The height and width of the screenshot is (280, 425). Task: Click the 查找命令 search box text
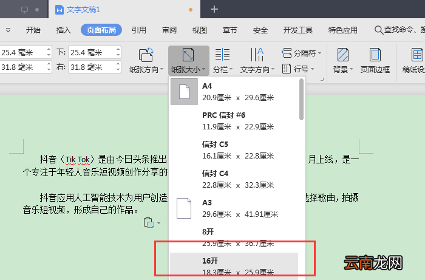click(x=404, y=30)
